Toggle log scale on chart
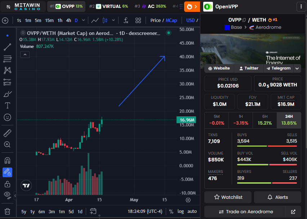 pos(181,211)
